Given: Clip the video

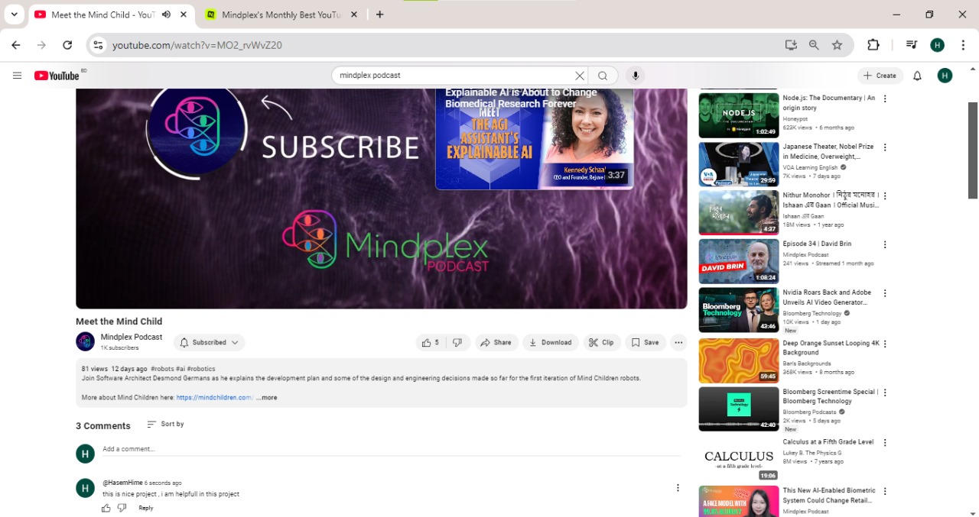Looking at the screenshot, I should point(601,343).
